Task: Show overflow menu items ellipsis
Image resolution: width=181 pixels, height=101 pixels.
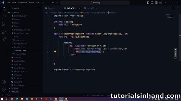Action: tap(43, 3)
